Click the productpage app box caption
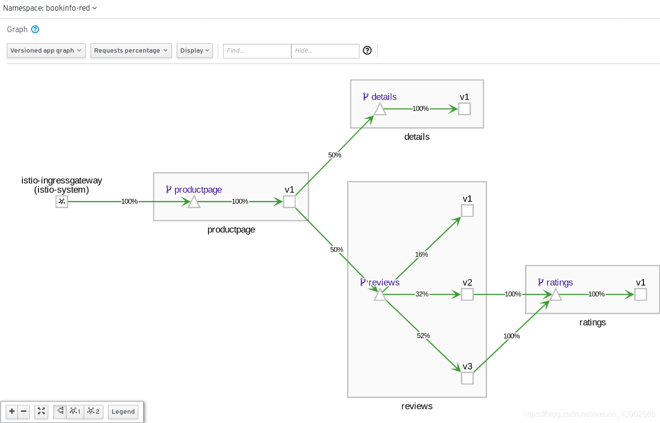Screen dimensions: 660x423 click(x=231, y=230)
